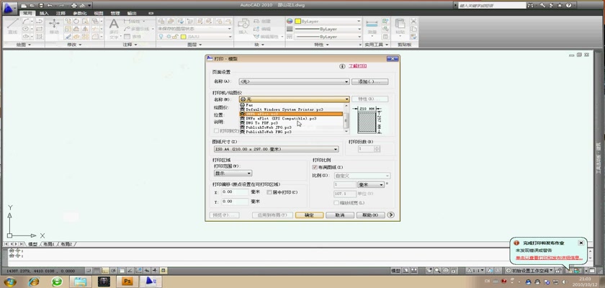Image resolution: width=605 pixels, height=288 pixels.
Task: Toggle the 缩放线宽 (Scale lineweights) checkbox
Action: coord(336,202)
